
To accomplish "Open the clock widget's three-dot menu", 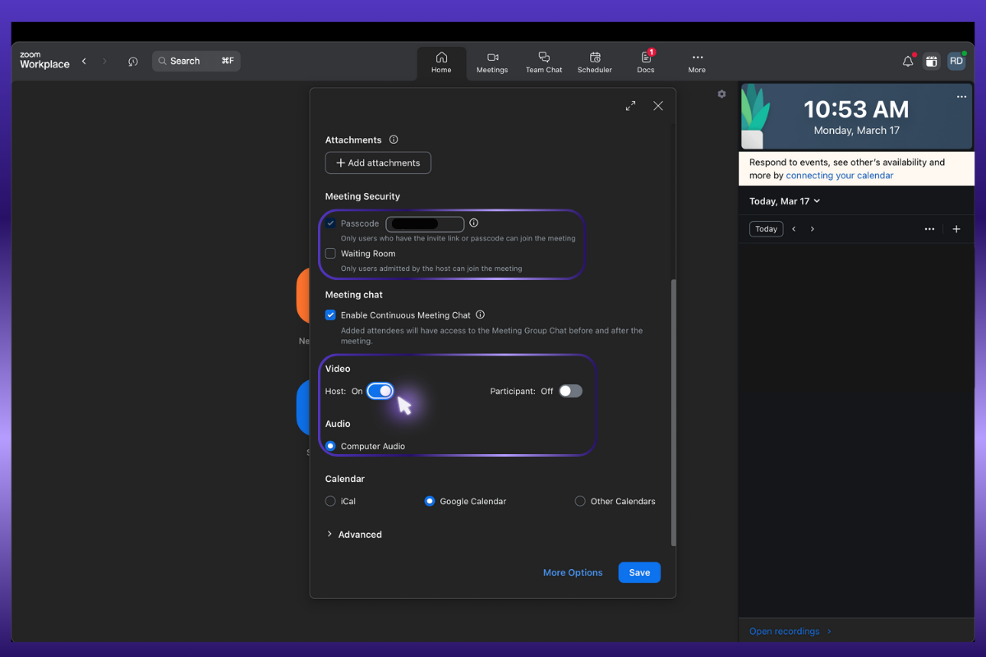I will 961,97.
